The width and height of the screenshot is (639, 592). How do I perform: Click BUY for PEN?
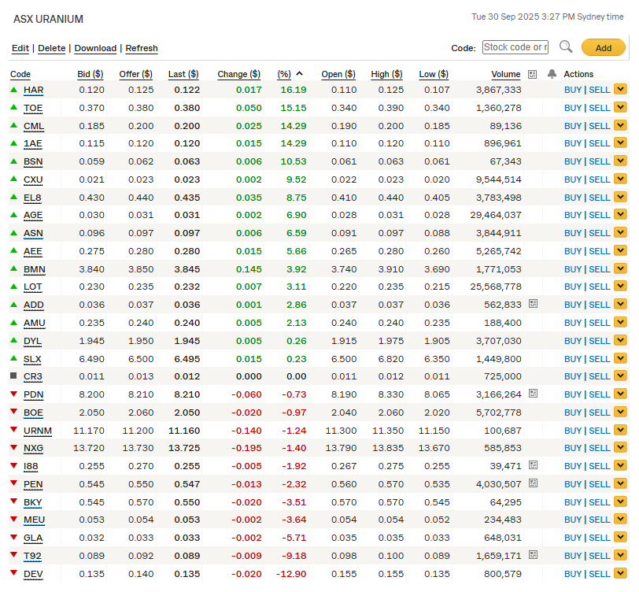pyautogui.click(x=573, y=484)
